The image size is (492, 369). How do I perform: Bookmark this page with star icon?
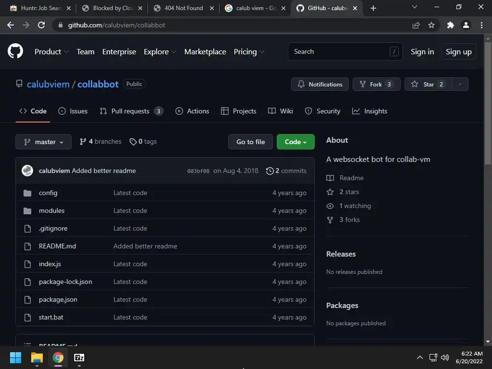pyautogui.click(x=431, y=25)
